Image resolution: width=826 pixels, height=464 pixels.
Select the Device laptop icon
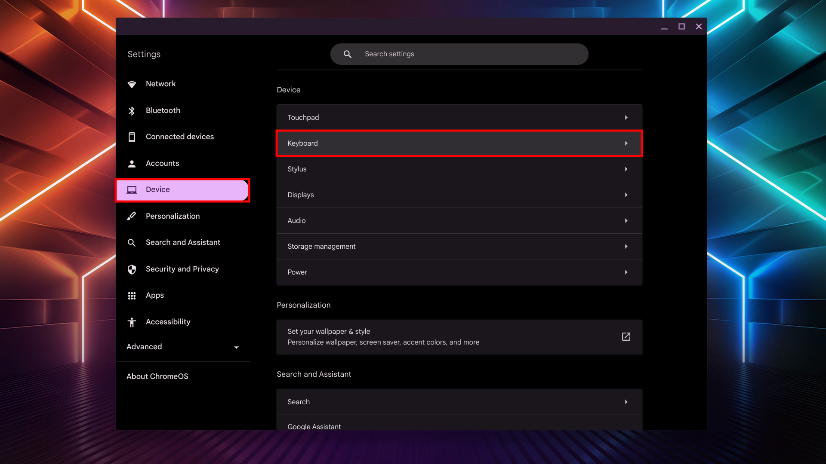132,189
